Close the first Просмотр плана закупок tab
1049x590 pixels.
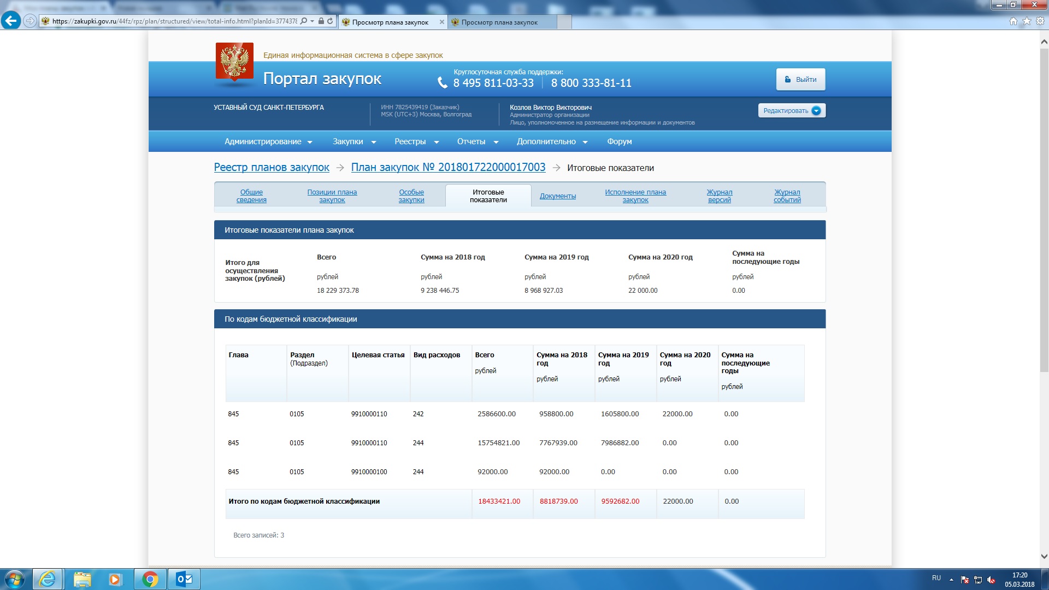point(441,22)
